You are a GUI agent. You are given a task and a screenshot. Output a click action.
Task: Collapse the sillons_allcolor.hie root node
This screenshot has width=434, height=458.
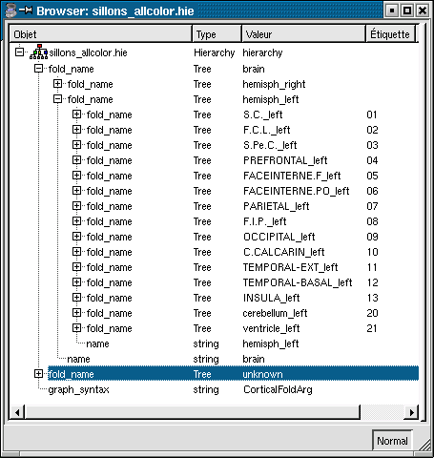[20, 52]
